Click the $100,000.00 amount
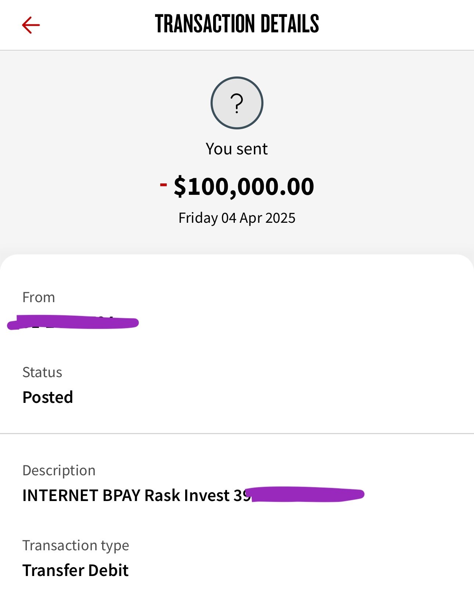Image resolution: width=474 pixels, height=601 pixels. click(244, 186)
